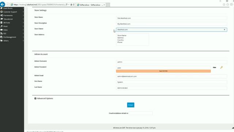
Task: Click the Guest Books book icon in sidebar
Action: pos(1,8)
